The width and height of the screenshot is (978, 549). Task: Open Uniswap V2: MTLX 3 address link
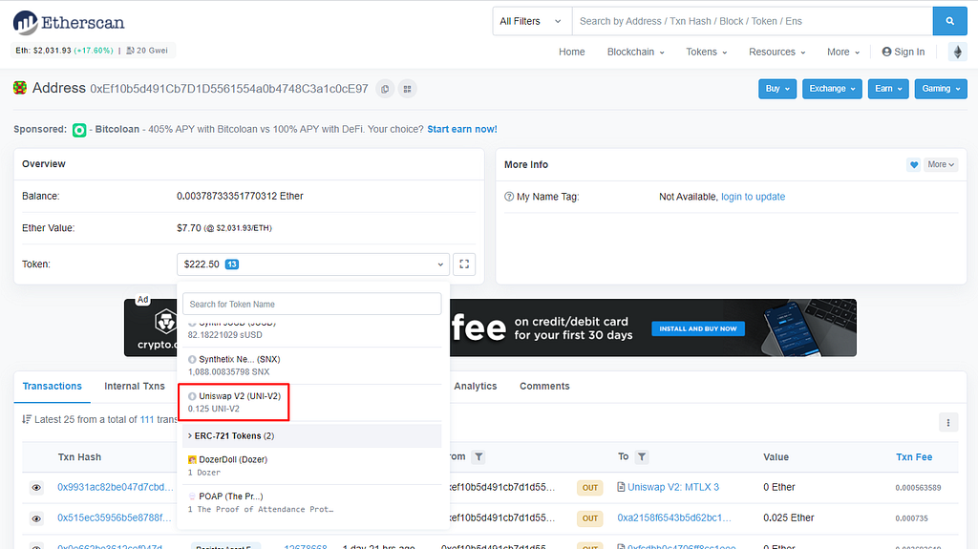pyautogui.click(x=673, y=487)
